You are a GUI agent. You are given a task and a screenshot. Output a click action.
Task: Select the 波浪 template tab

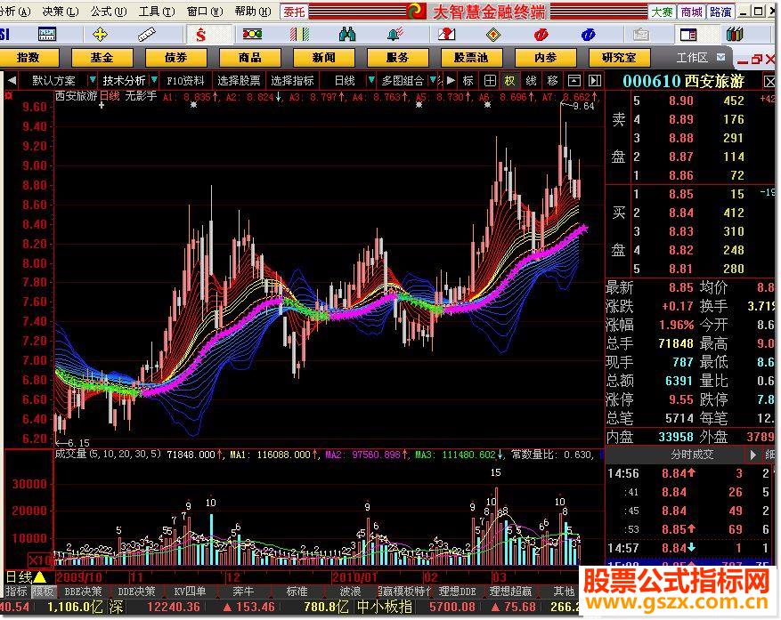click(350, 592)
